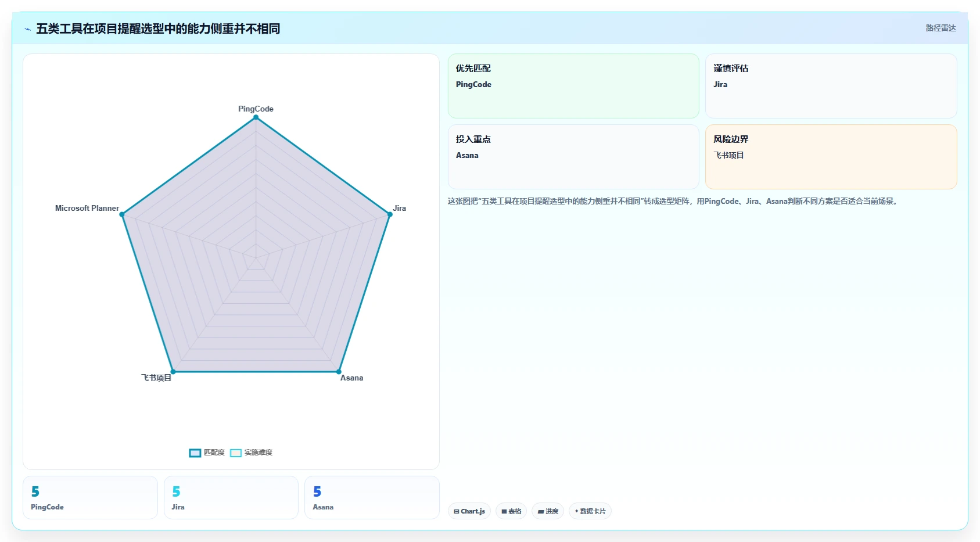Viewport: 980px width, 542px height.
Task: Open the 风险边界 飞书项目 card
Action: pyautogui.click(x=831, y=157)
